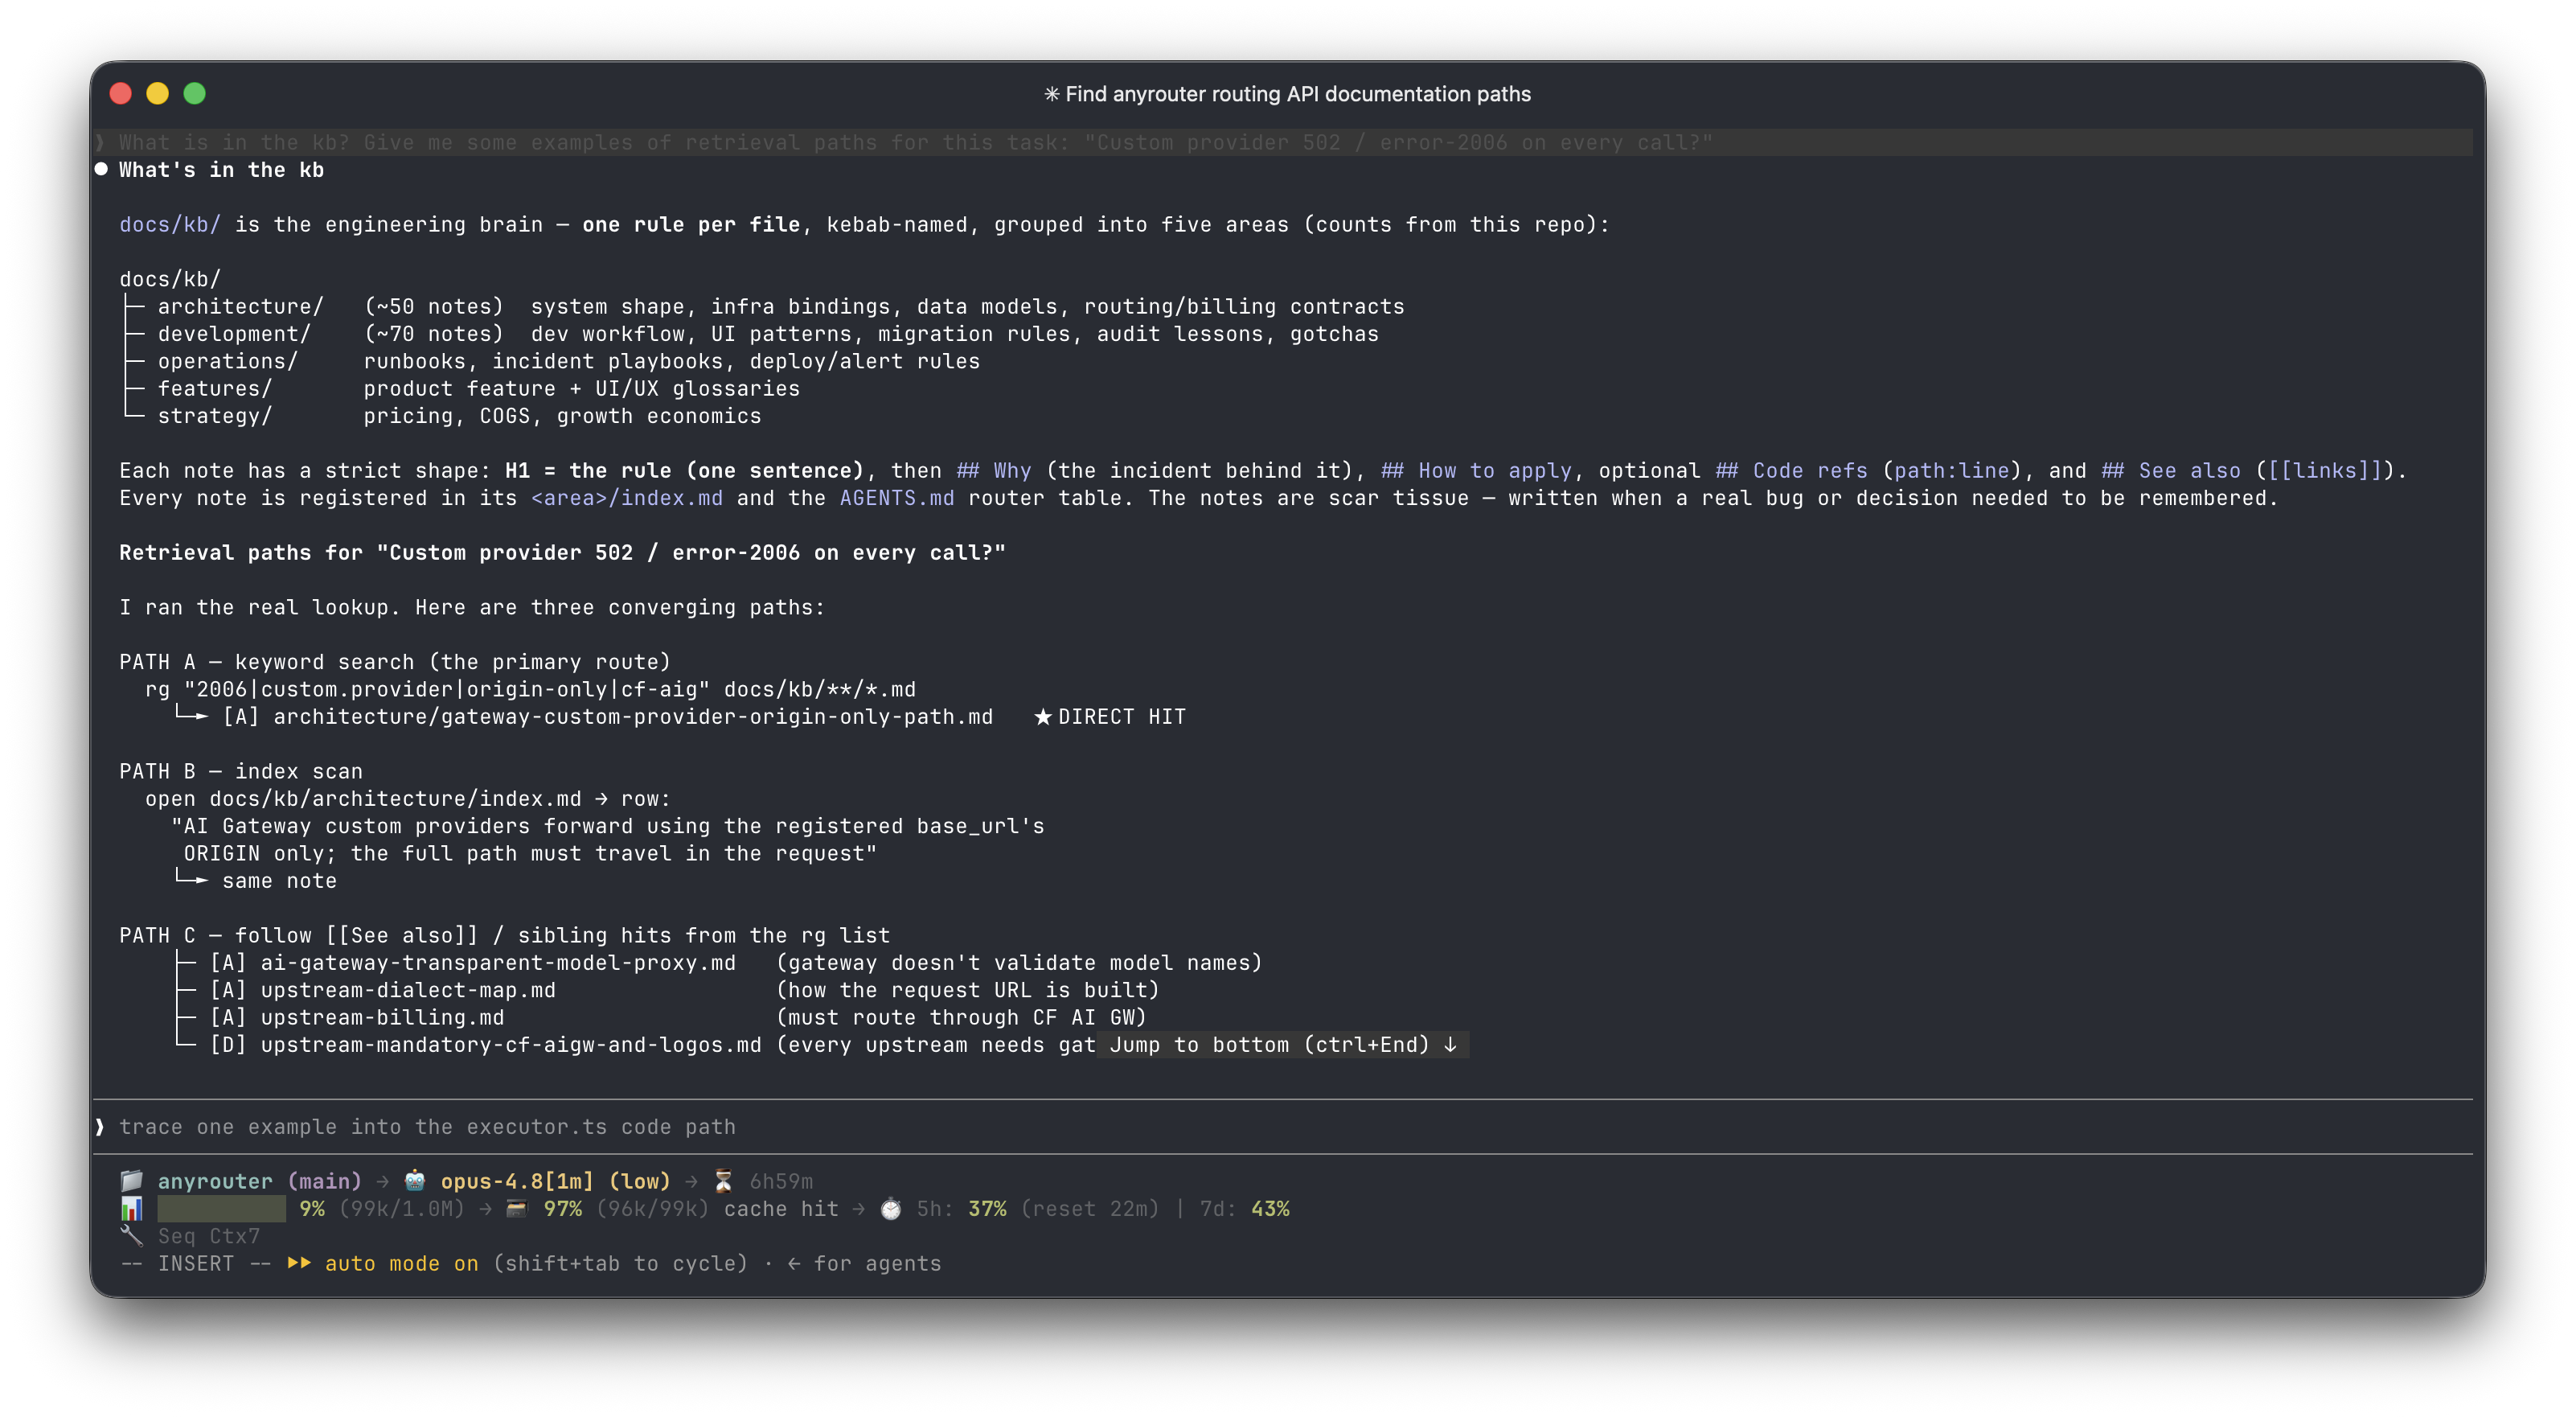Screen dimensions: 2576x1417
Task: Click 7d: 43% usage value
Action: pos(1244,1208)
